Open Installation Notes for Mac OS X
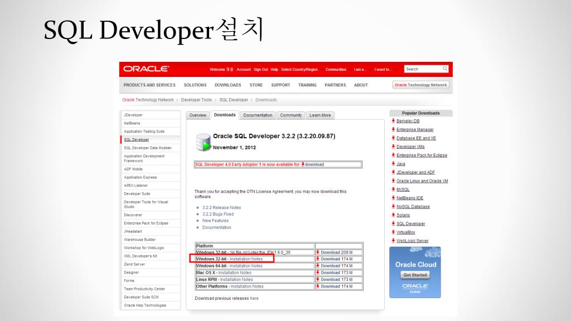571x321 pixels. (235, 273)
